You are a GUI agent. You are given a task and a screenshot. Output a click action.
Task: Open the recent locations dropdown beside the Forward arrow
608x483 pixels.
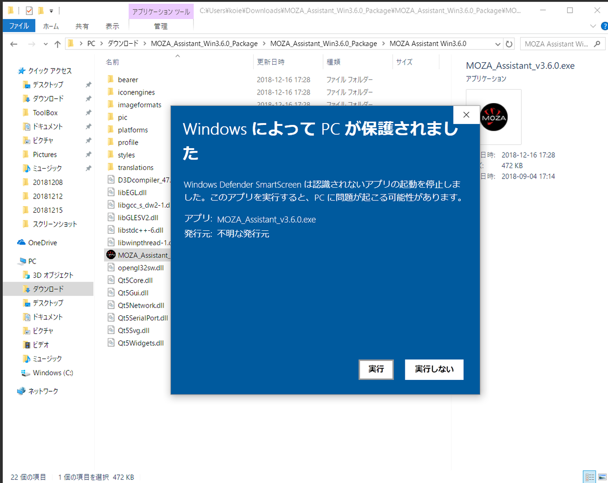pos(45,44)
